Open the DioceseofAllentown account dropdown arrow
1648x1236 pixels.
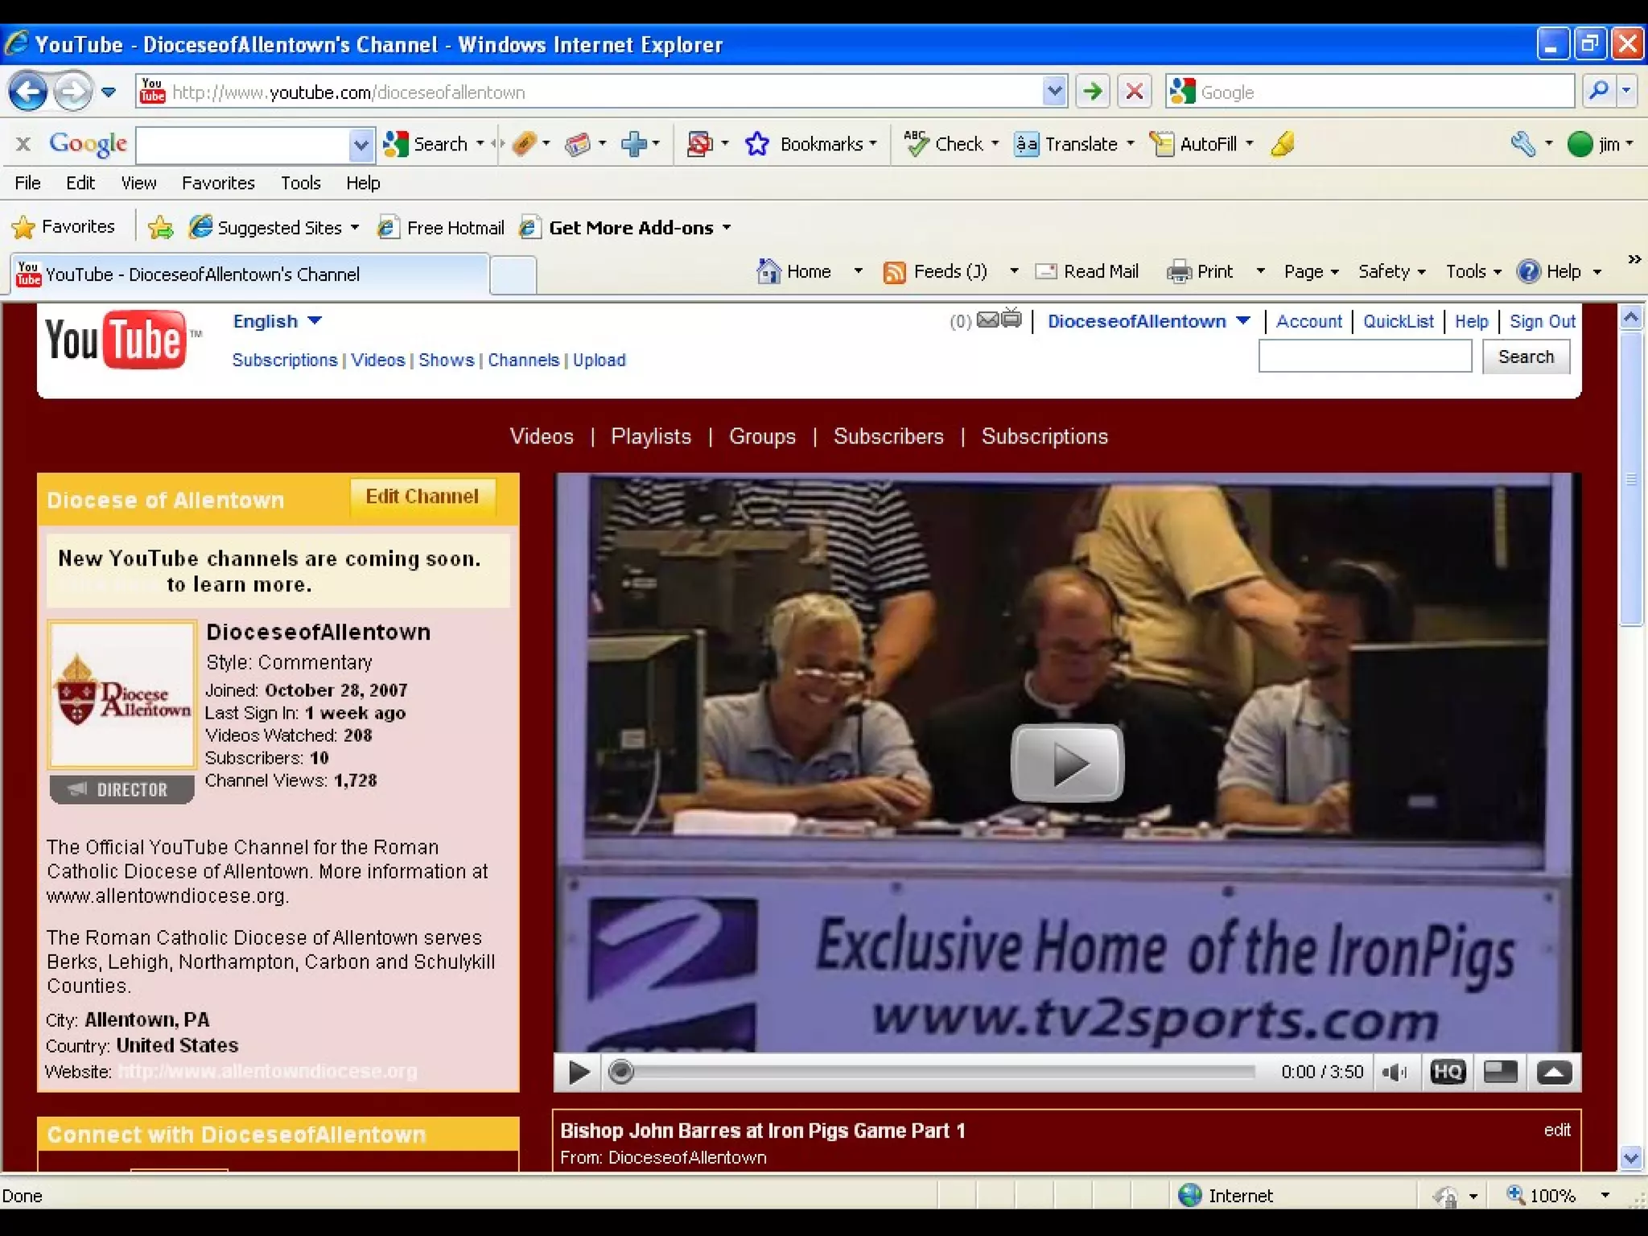(1243, 321)
